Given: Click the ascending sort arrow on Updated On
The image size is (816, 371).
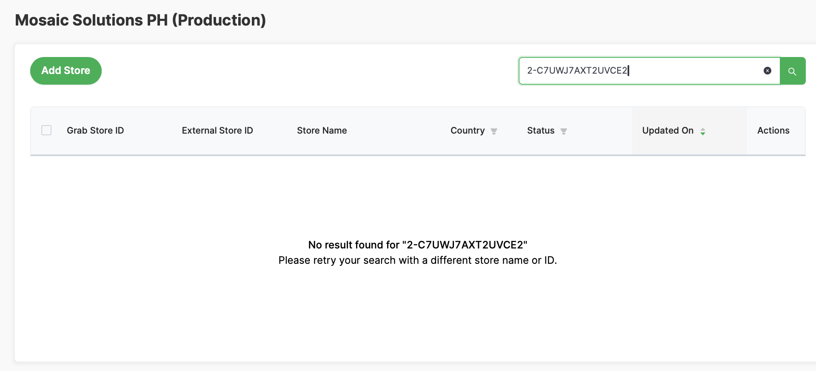Looking at the screenshot, I should click(x=703, y=129).
